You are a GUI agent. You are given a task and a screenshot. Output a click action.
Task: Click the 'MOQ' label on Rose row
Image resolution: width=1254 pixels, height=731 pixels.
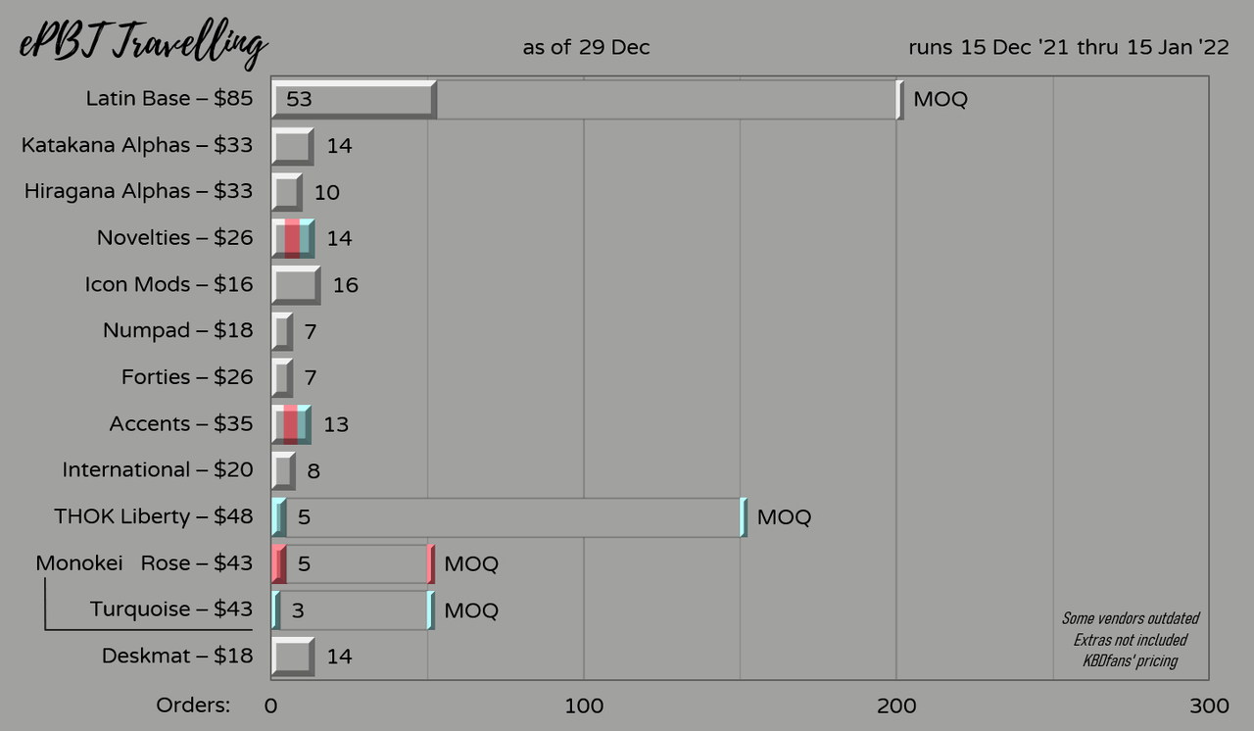[x=471, y=564]
